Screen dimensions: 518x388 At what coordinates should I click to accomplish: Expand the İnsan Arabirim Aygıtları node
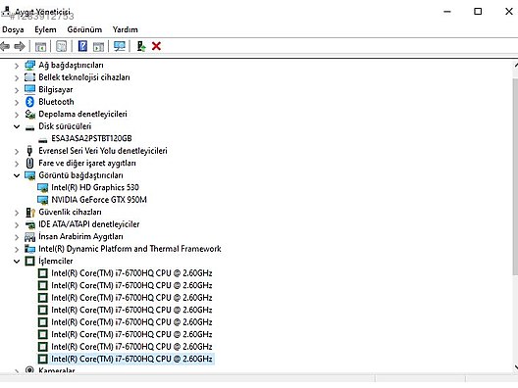coord(17,237)
